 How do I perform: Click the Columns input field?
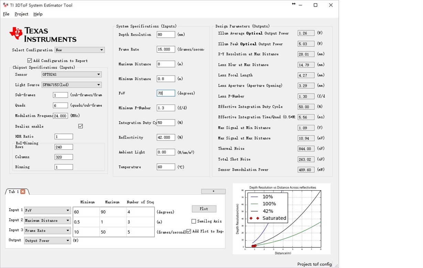(64, 157)
